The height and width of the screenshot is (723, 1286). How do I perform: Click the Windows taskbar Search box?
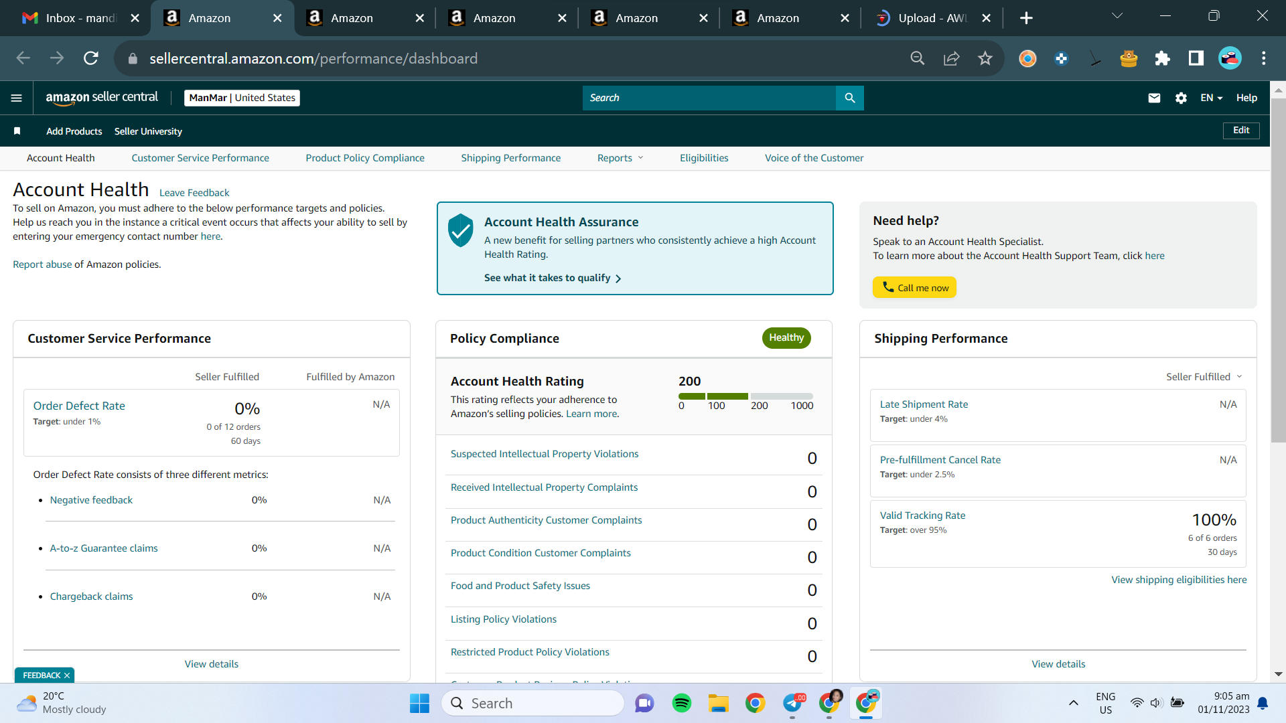(x=533, y=703)
